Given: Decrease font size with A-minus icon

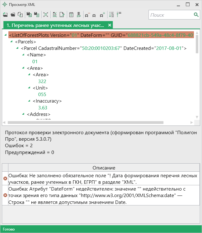Looking at the screenshot, I should (x=87, y=15).
